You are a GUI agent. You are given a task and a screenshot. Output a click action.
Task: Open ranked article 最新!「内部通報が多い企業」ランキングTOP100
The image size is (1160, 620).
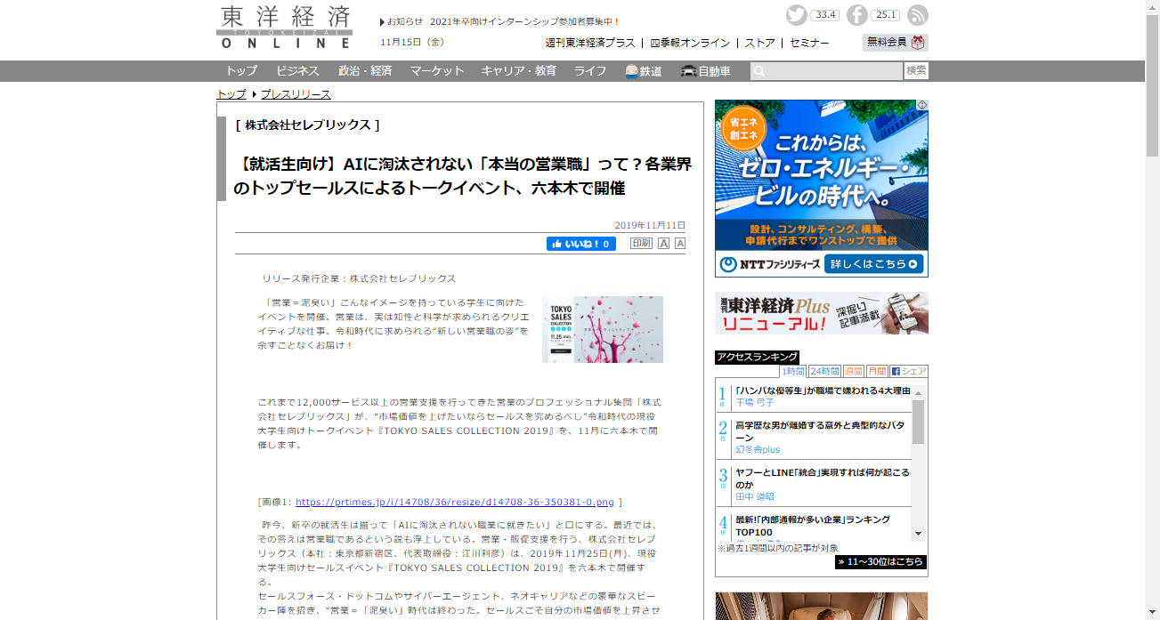tap(813, 526)
